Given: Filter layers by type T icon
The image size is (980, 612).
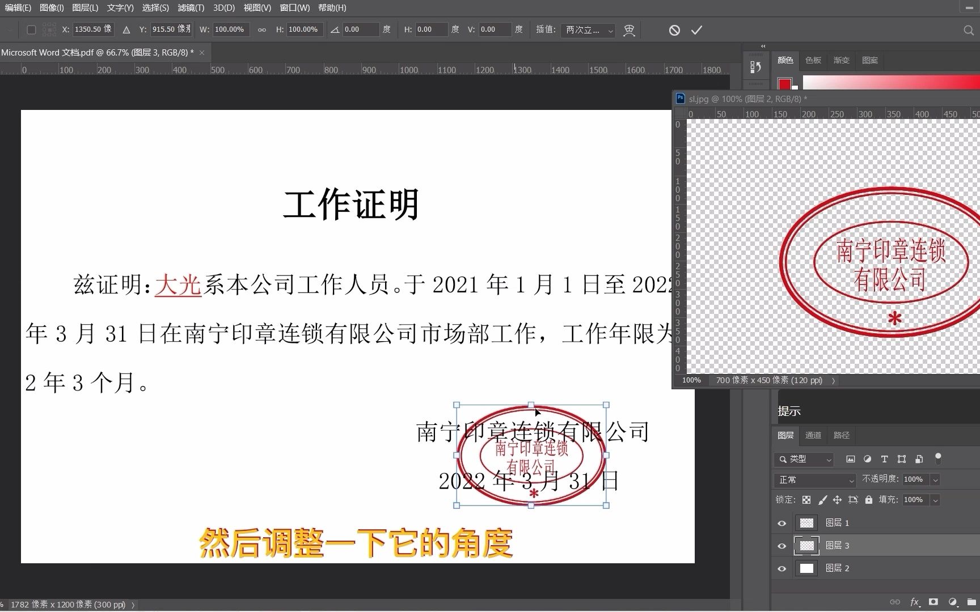Looking at the screenshot, I should click(884, 459).
